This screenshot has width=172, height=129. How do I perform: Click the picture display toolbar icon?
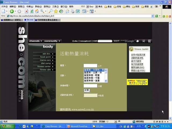pyautogui.click(x=84, y=11)
